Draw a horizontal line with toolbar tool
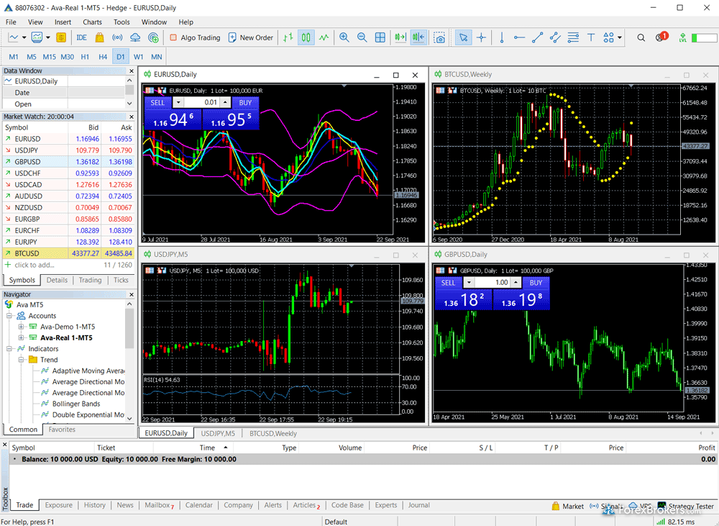The width and height of the screenshot is (719, 526). (520, 37)
